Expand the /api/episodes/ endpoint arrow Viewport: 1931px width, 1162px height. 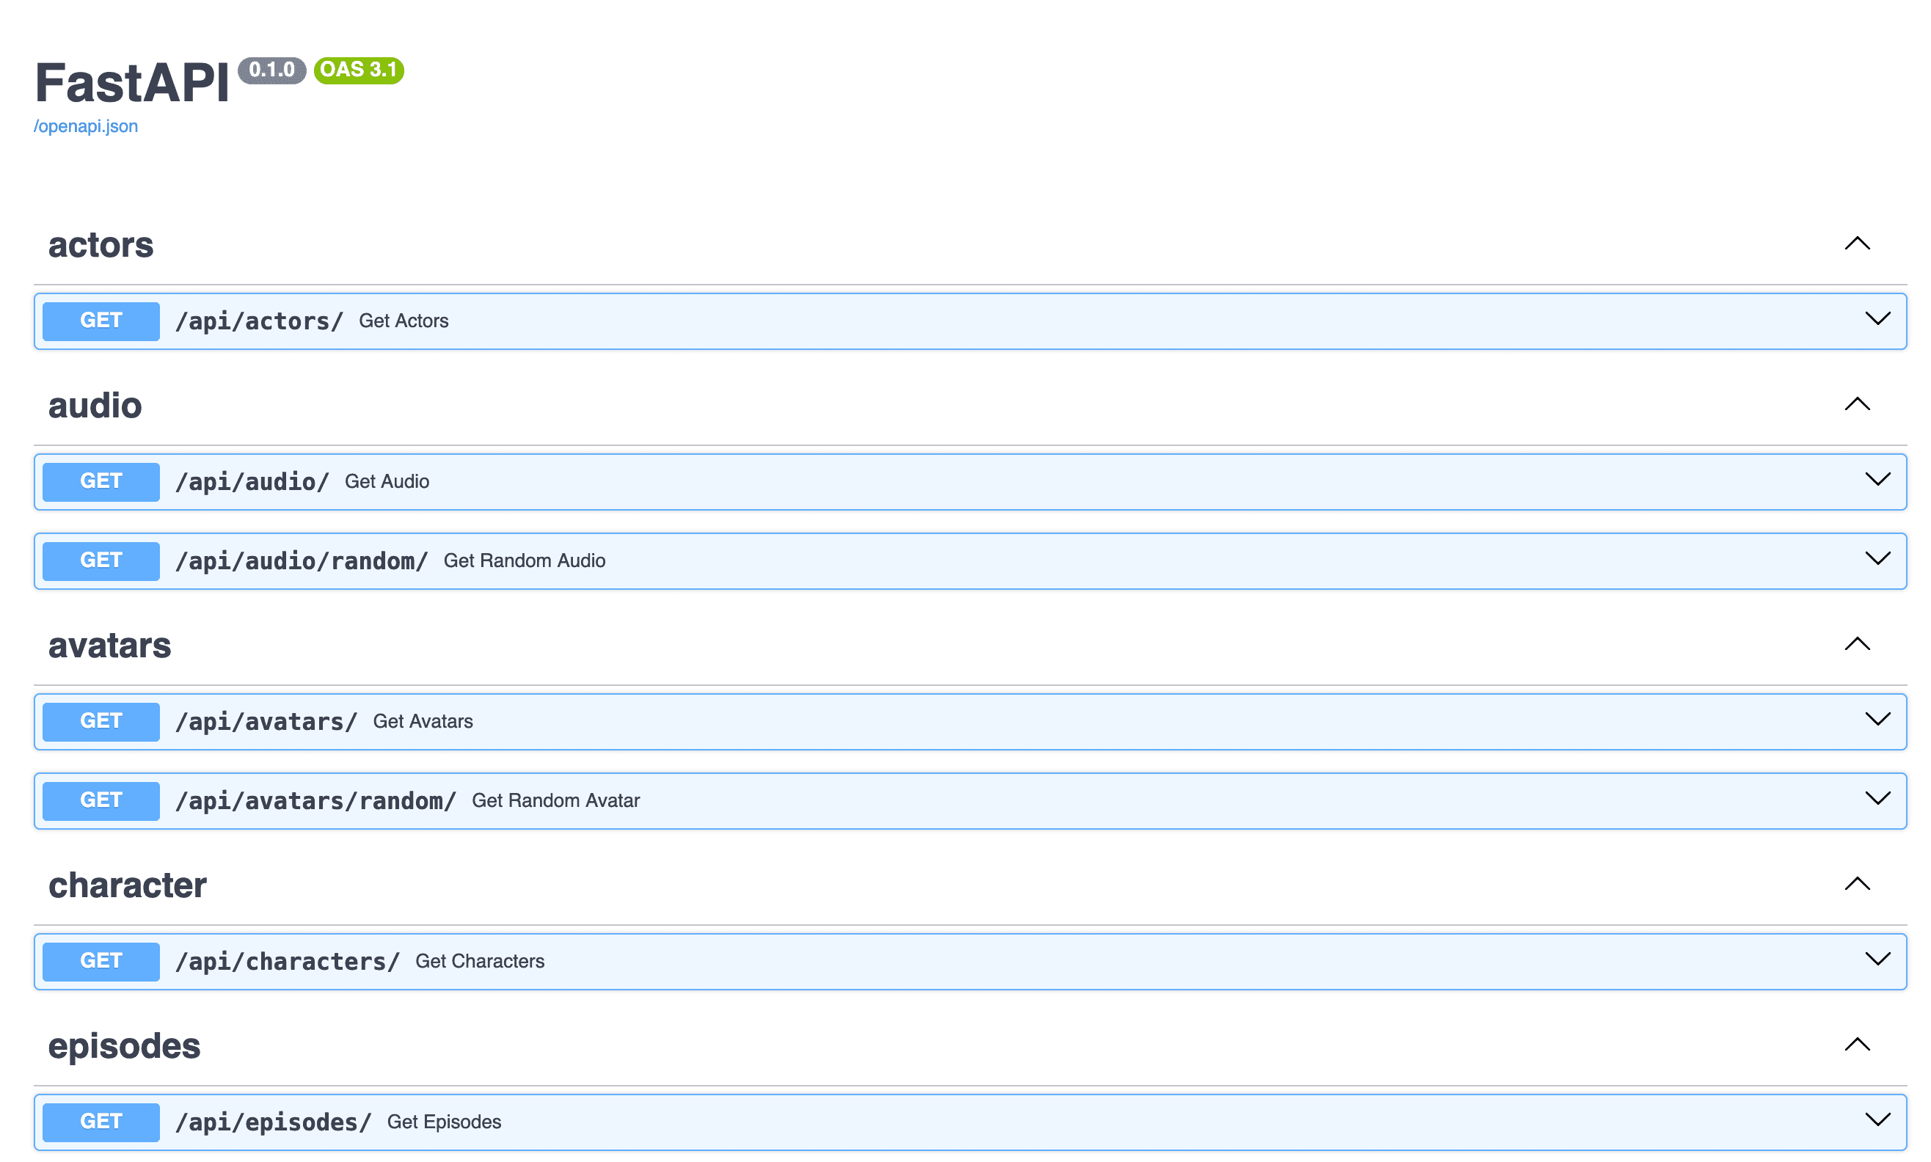(x=1877, y=1119)
